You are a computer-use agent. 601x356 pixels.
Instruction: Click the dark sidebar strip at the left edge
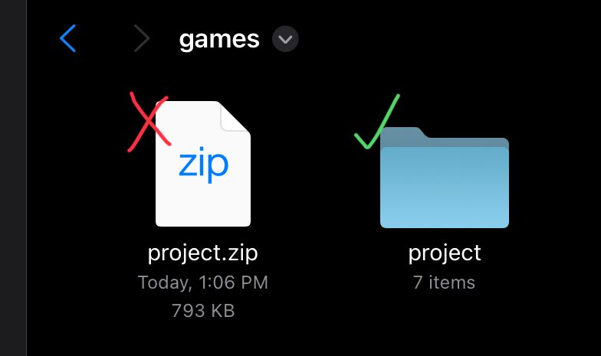(x=13, y=178)
